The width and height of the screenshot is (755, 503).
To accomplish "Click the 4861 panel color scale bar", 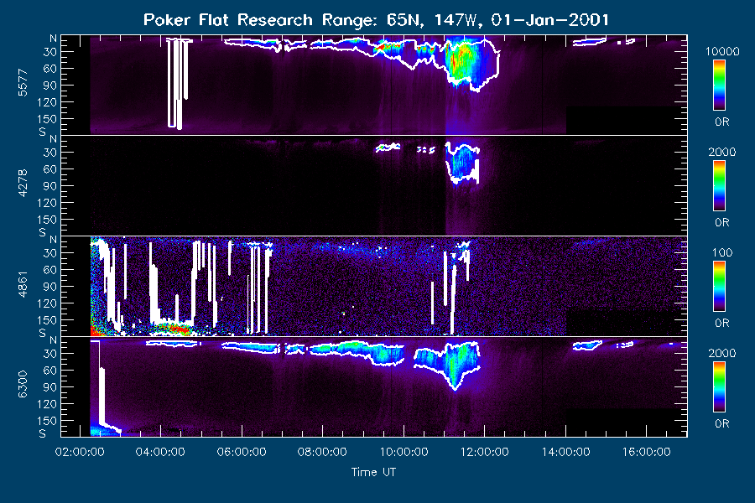I will pyautogui.click(x=720, y=287).
